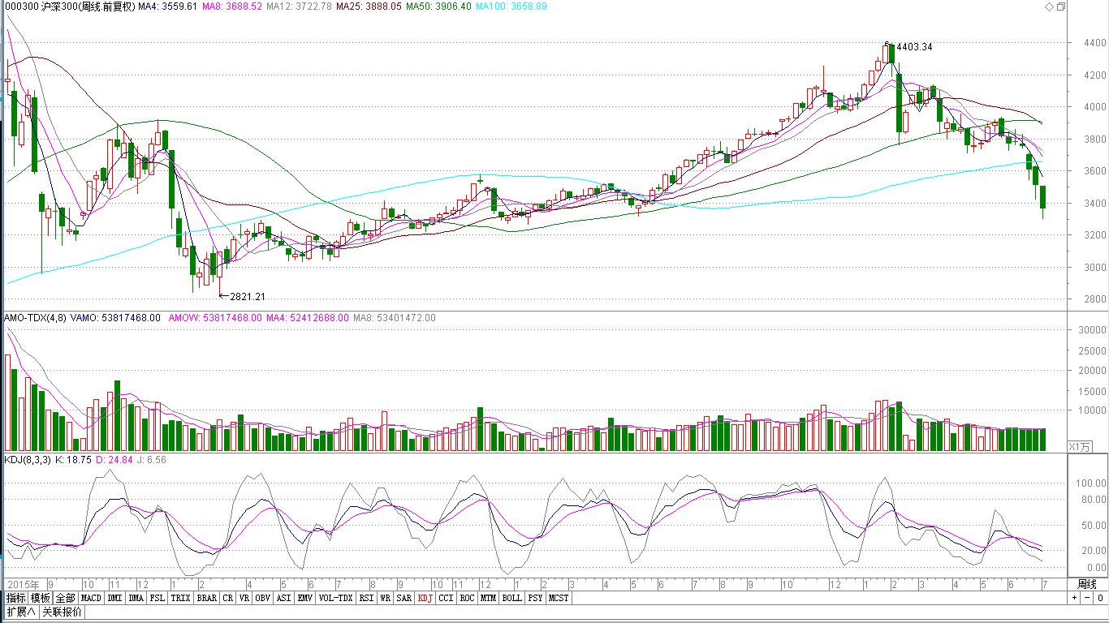The height and width of the screenshot is (623, 1109).
Task: Click the plus zoom button
Action: (x=1075, y=598)
